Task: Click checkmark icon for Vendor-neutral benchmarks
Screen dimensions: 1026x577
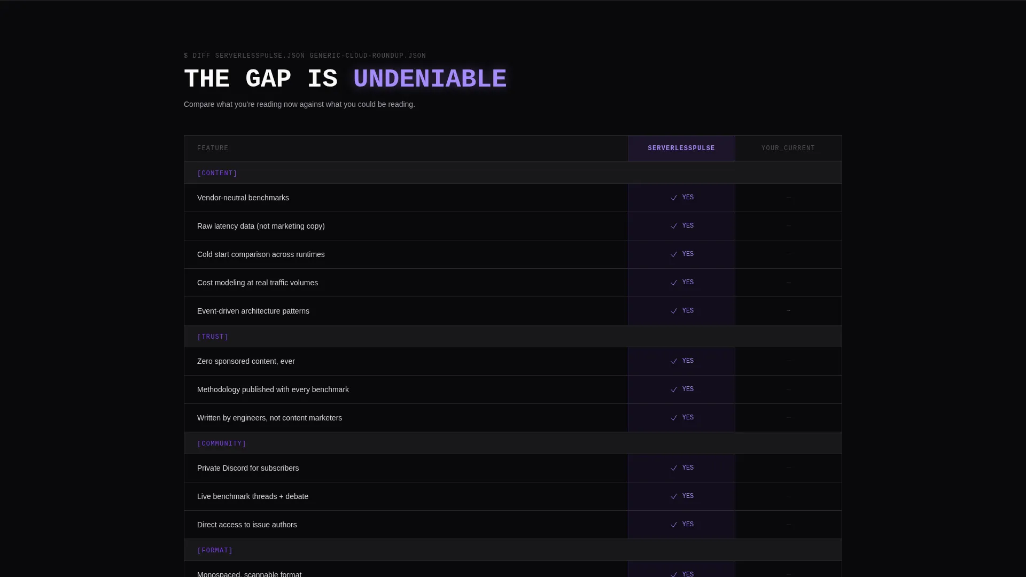Action: point(674,198)
